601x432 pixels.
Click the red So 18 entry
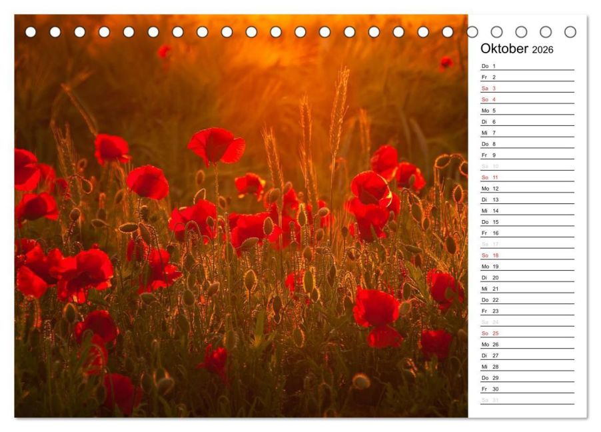[x=528, y=255]
